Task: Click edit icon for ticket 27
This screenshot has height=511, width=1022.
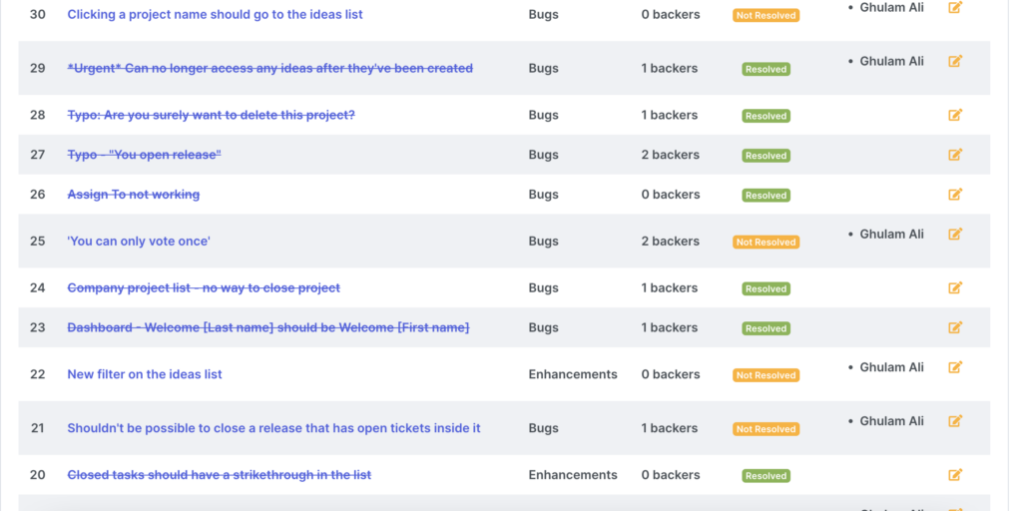Action: point(955,155)
